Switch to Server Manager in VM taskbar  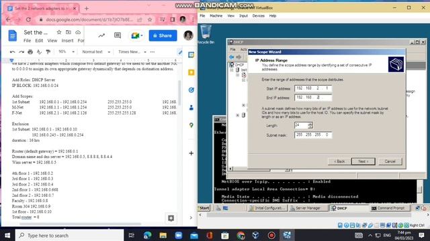click(x=308, y=208)
